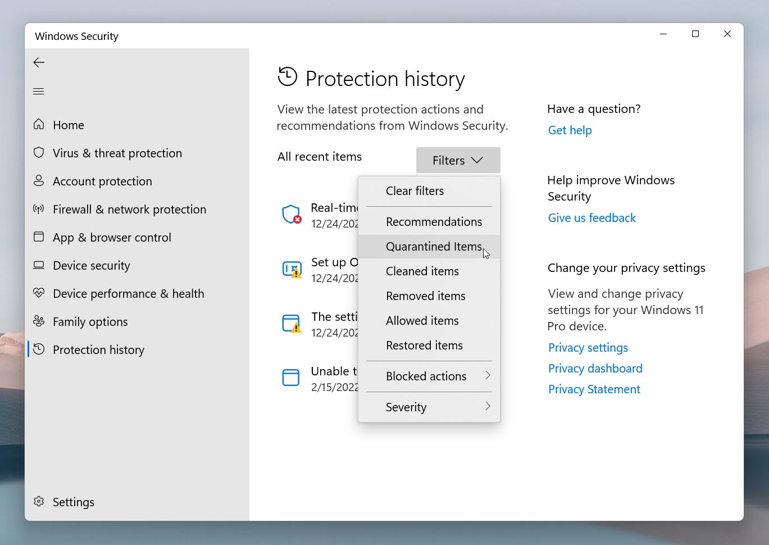Filter by Quarantined Items
The width and height of the screenshot is (769, 545).
click(429, 247)
